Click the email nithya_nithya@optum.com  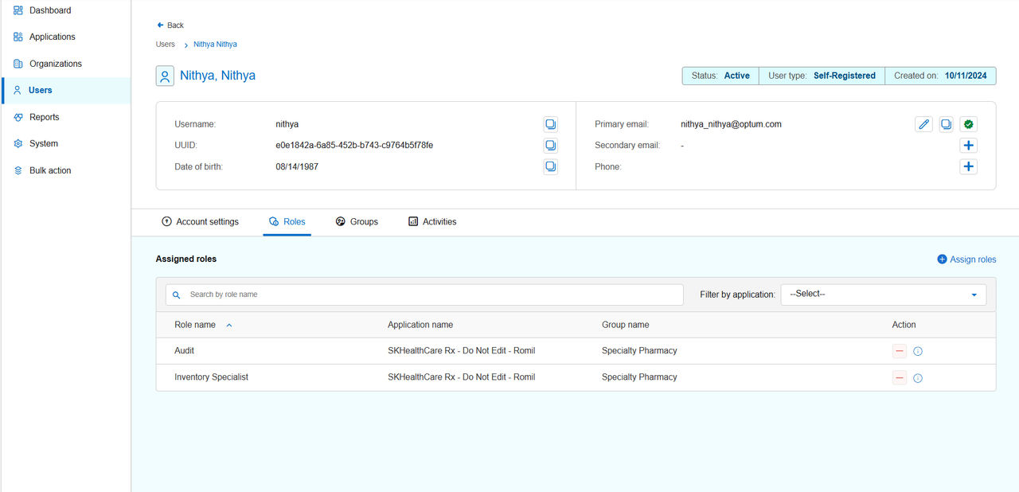point(731,124)
